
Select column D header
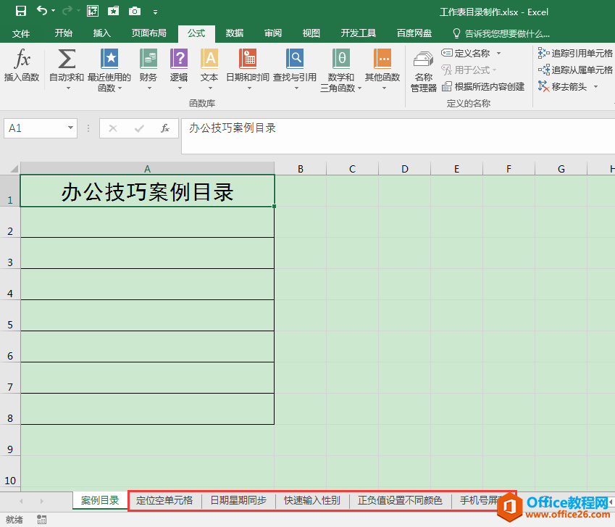[404, 169]
